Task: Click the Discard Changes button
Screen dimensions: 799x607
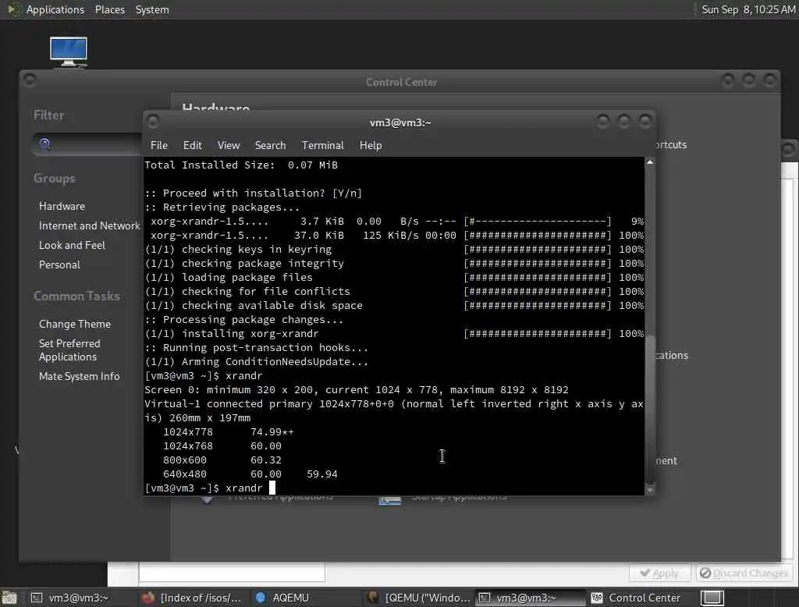Action: 744,573
